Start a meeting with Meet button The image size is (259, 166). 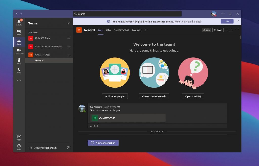[x=218, y=30]
